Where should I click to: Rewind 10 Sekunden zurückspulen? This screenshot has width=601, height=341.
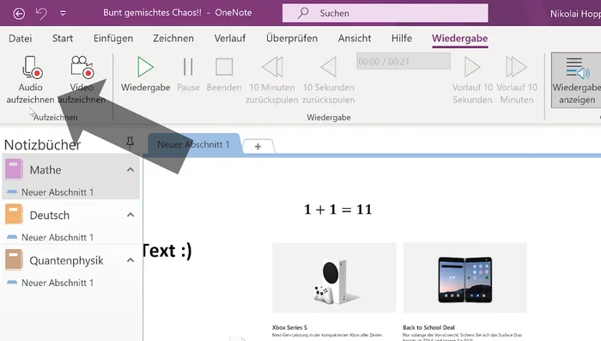(x=329, y=80)
